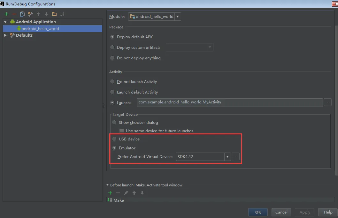This screenshot has width=338, height=218.
Task: Move configuration down with arrow icon
Action: [46, 14]
